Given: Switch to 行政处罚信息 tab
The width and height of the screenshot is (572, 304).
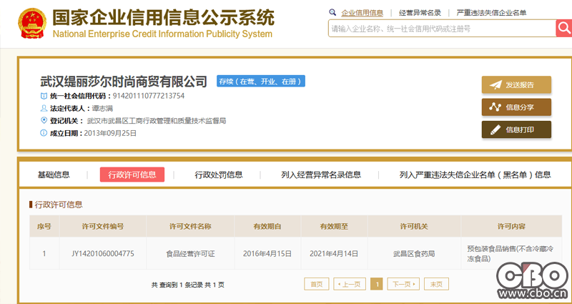Looking at the screenshot, I should click(219, 175).
